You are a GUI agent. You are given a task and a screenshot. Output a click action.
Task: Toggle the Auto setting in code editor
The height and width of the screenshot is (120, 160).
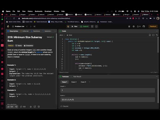[x=69, y=35]
